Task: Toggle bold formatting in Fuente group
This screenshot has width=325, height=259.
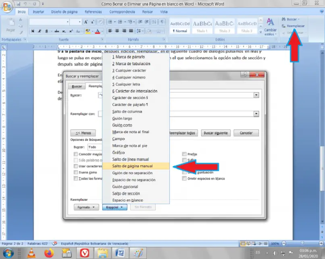Action: coord(33,31)
